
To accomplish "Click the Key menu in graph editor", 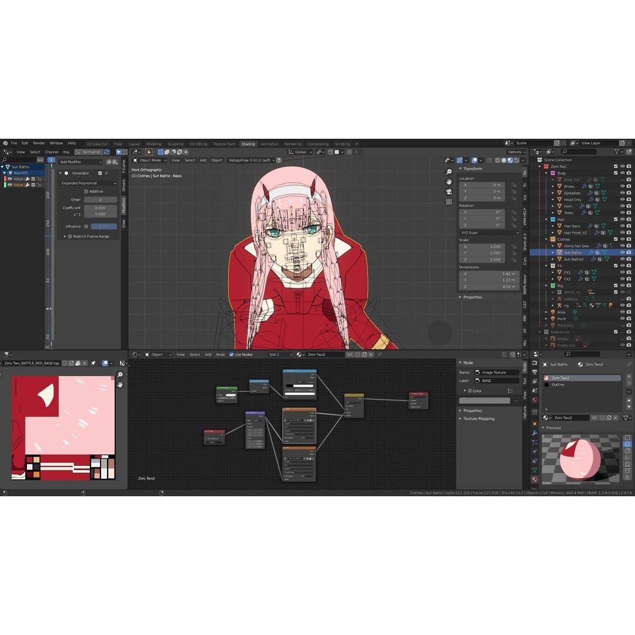I will [66, 152].
